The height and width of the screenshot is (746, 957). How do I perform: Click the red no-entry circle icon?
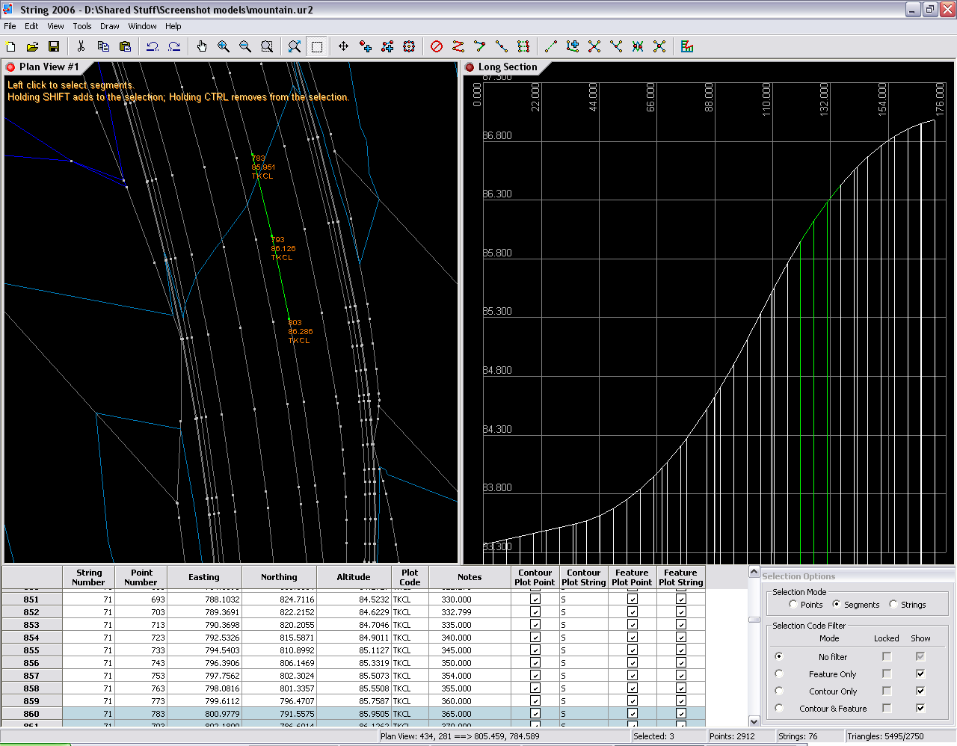click(437, 46)
